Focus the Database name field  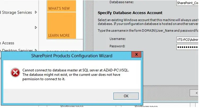[187, 3]
